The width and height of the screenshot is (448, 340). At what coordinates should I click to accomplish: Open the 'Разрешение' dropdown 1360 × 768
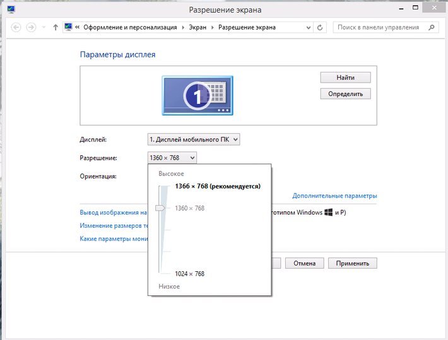coord(172,158)
